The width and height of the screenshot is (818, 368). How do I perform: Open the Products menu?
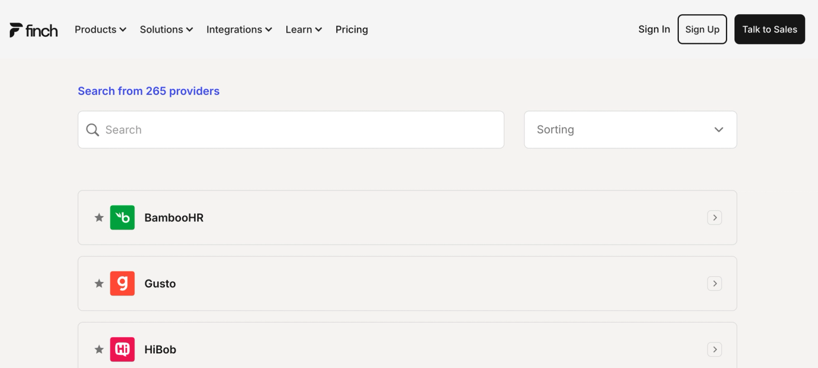tap(101, 29)
